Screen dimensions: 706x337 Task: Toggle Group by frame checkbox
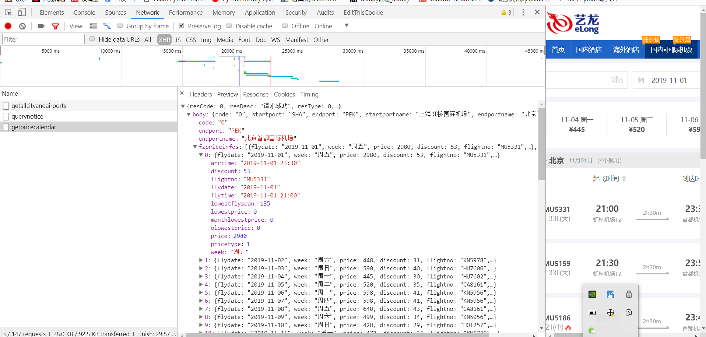120,25
